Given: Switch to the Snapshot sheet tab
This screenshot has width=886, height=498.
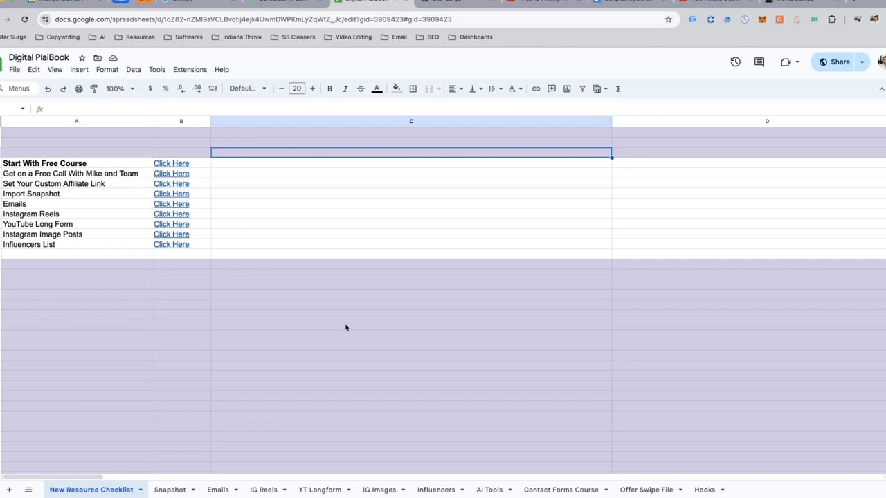Looking at the screenshot, I should pyautogui.click(x=170, y=490).
